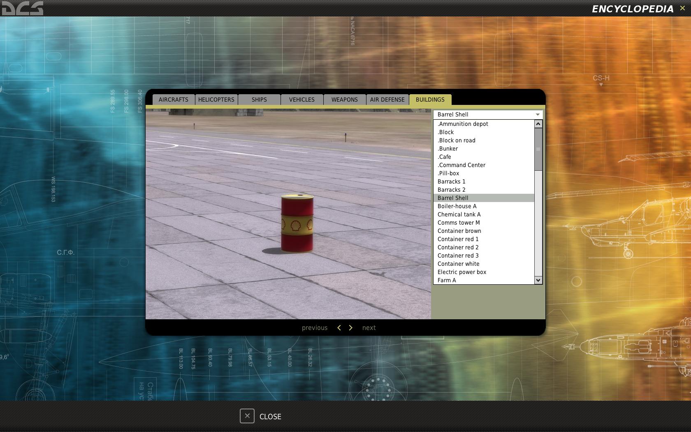Close the Encyclopedia with top-right X

pyautogui.click(x=682, y=8)
